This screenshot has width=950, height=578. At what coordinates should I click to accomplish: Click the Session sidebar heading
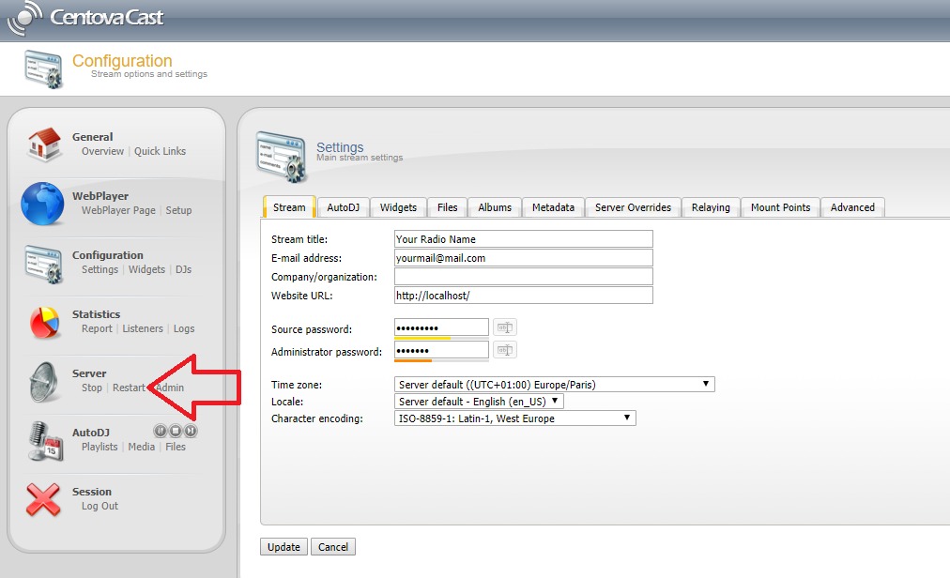91,492
